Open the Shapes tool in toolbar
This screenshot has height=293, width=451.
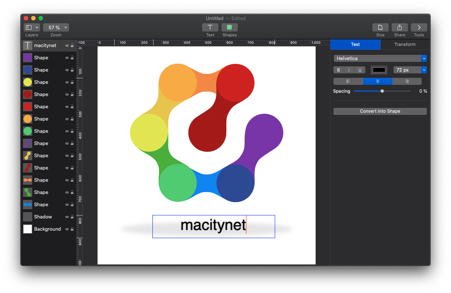pos(229,27)
